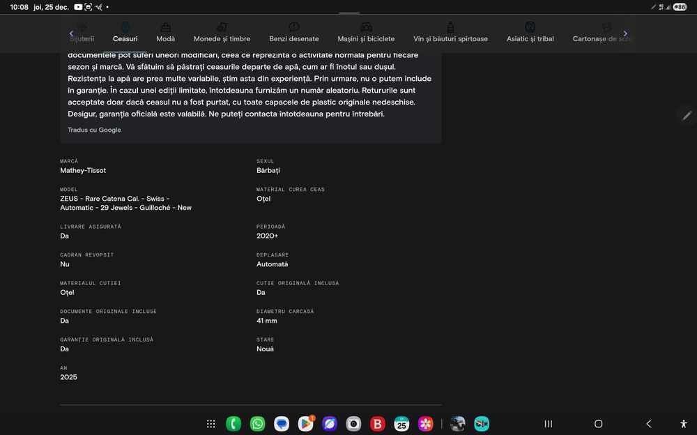This screenshot has width=697, height=435.
Task: Open the Calendar app showing 25
Action: point(401,424)
